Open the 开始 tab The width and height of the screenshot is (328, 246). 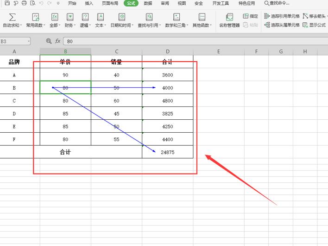pyautogui.click(x=72, y=3)
